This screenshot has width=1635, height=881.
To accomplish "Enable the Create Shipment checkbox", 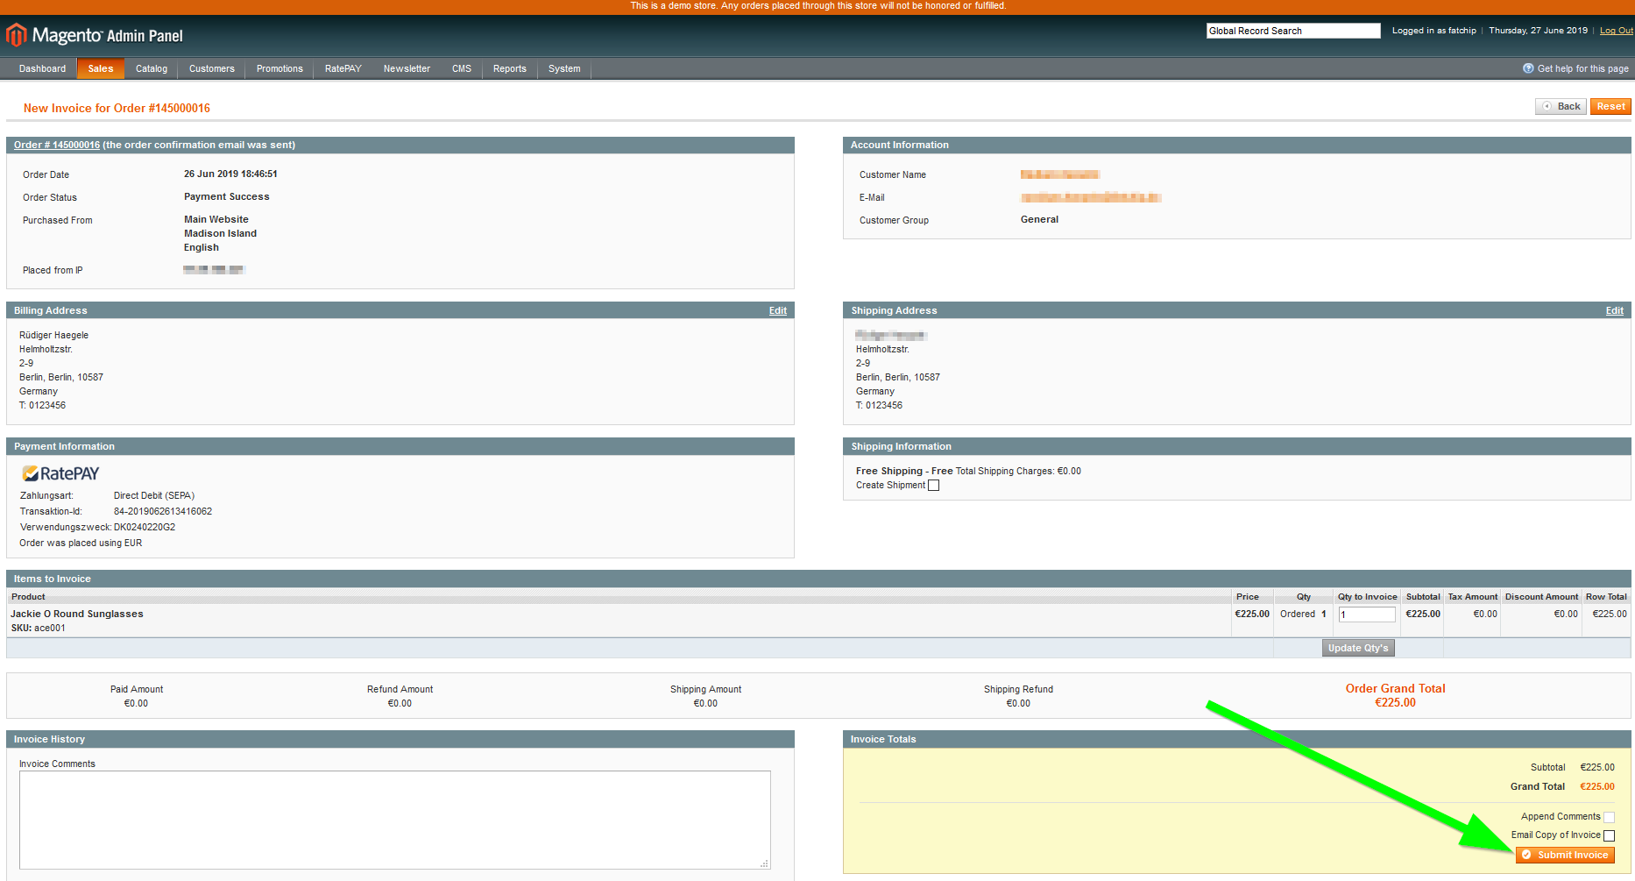I will pos(934,486).
